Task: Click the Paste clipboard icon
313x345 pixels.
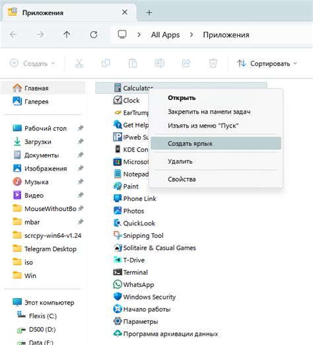Action: tap(133, 63)
